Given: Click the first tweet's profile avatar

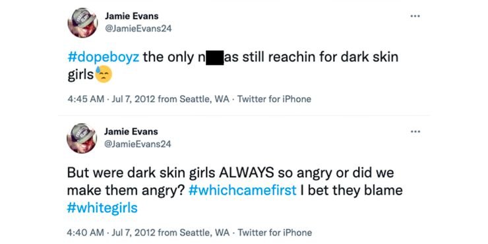Looking at the screenshot, I should point(82,22).
